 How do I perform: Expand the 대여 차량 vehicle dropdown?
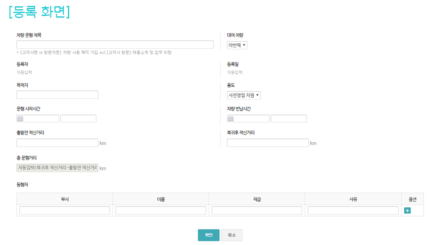coord(237,45)
